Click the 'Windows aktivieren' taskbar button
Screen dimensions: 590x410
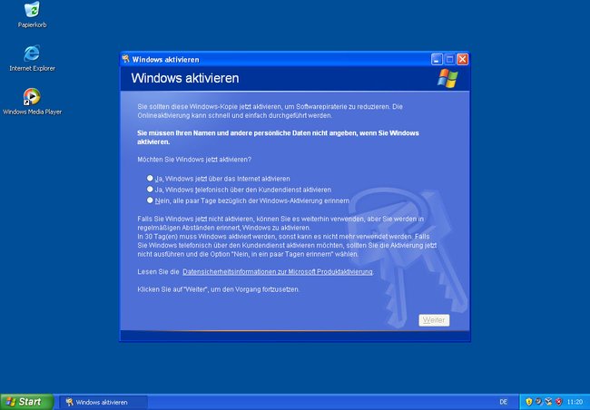pyautogui.click(x=103, y=402)
